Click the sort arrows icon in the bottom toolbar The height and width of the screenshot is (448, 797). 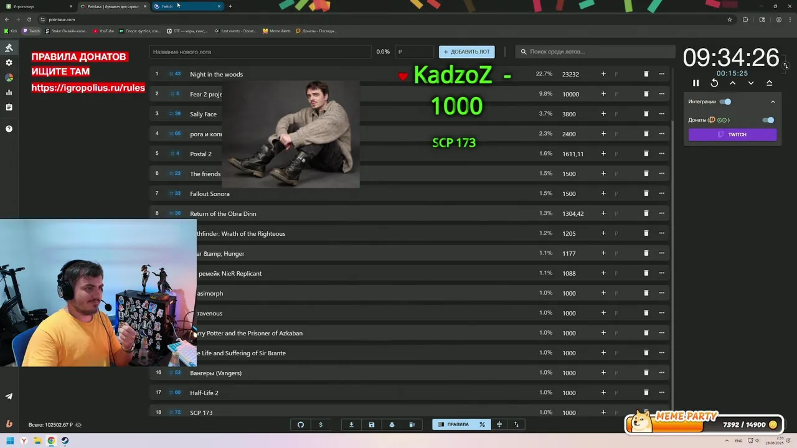(x=516, y=424)
